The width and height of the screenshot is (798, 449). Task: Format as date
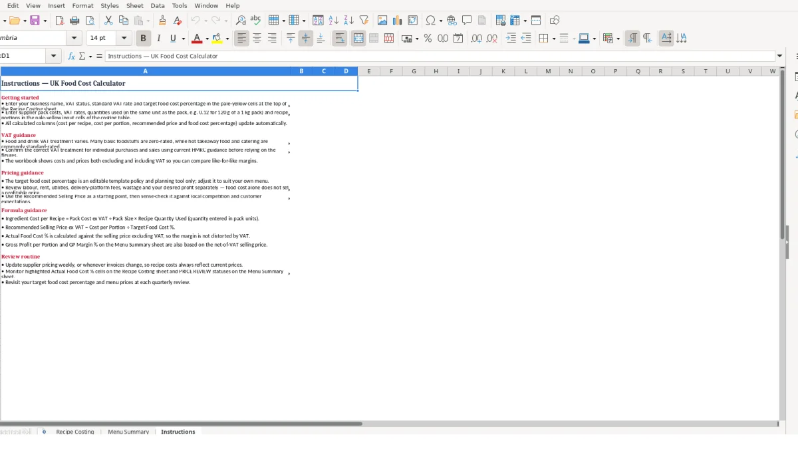(458, 39)
